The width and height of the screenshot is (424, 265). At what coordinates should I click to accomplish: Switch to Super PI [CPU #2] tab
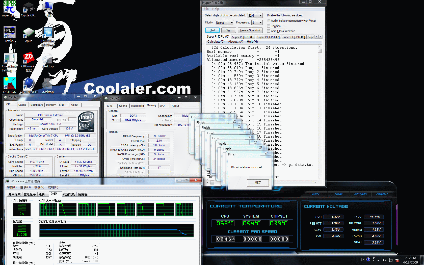click(x=269, y=37)
